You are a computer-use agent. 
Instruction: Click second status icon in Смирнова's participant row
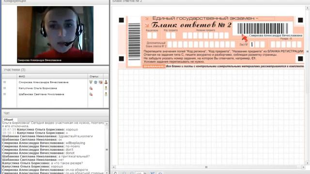pos(96,82)
